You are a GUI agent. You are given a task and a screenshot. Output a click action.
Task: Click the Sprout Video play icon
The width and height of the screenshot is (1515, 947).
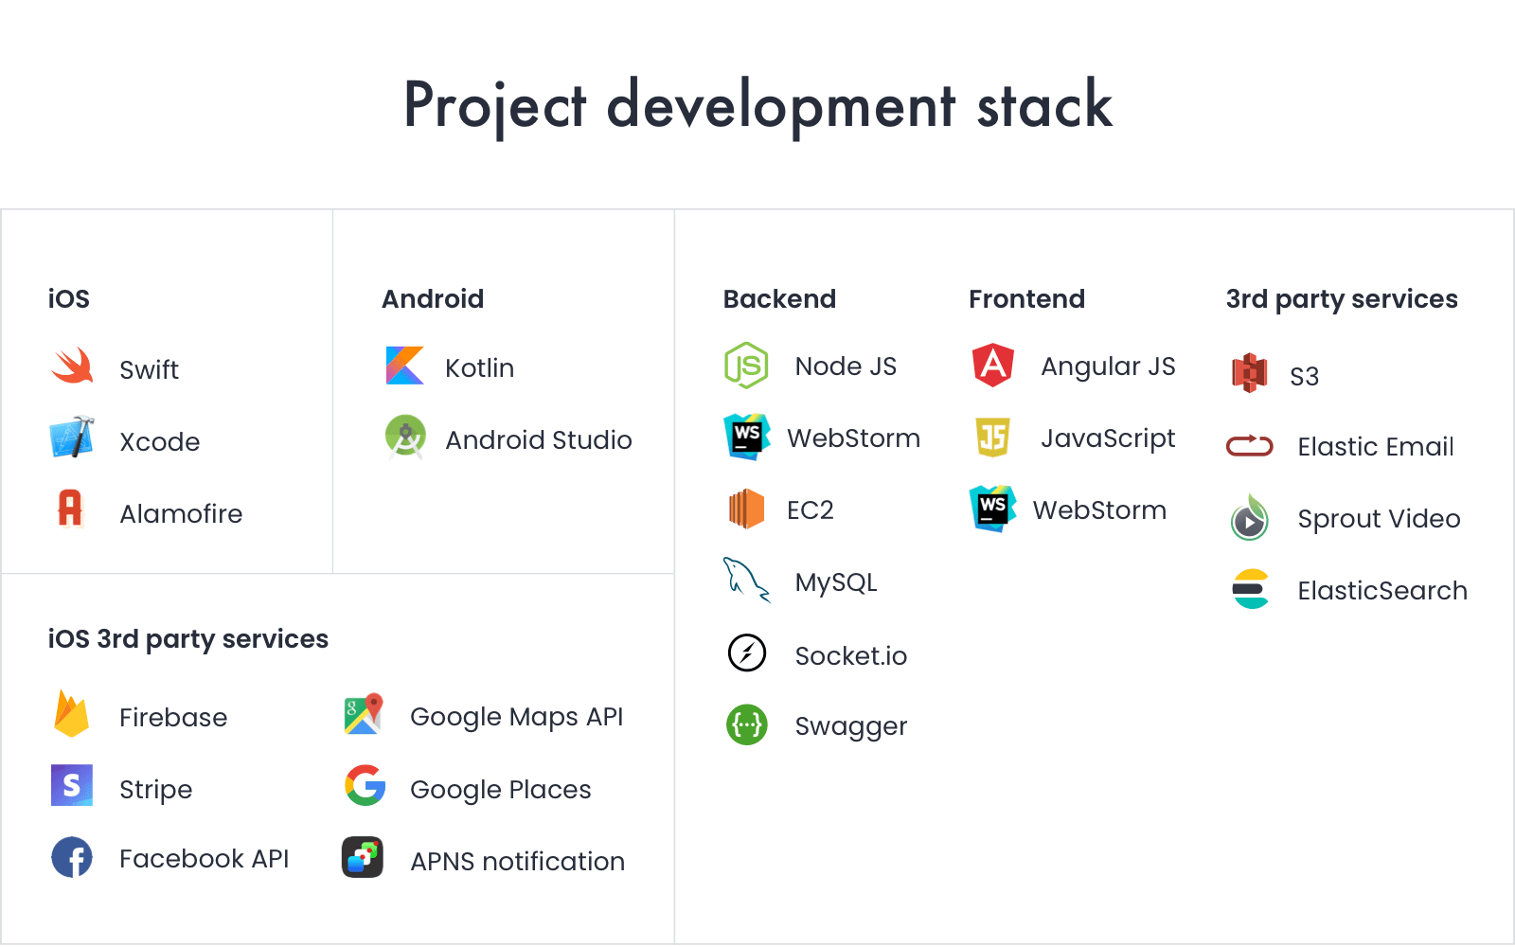coord(1250,518)
